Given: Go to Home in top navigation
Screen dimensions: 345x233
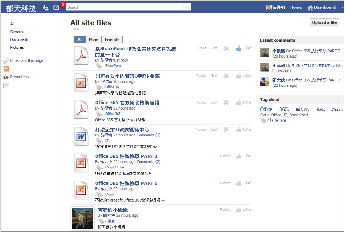Looking at the screenshot, I should click(296, 7).
